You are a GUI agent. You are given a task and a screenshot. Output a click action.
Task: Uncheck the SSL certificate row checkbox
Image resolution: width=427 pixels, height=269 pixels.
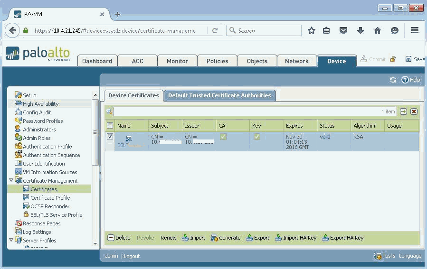(x=110, y=137)
